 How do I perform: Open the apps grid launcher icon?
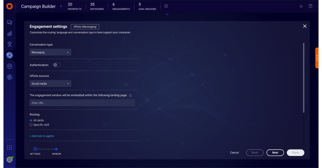pyautogui.click(x=9, y=147)
